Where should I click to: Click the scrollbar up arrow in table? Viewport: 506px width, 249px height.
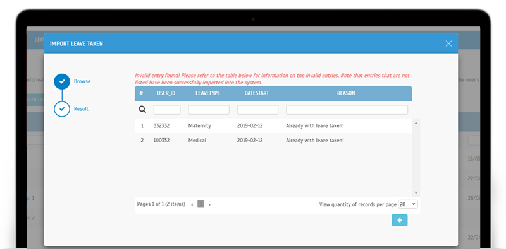point(416,123)
